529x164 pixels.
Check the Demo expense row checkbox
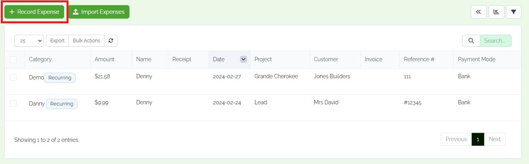[x=13, y=77]
